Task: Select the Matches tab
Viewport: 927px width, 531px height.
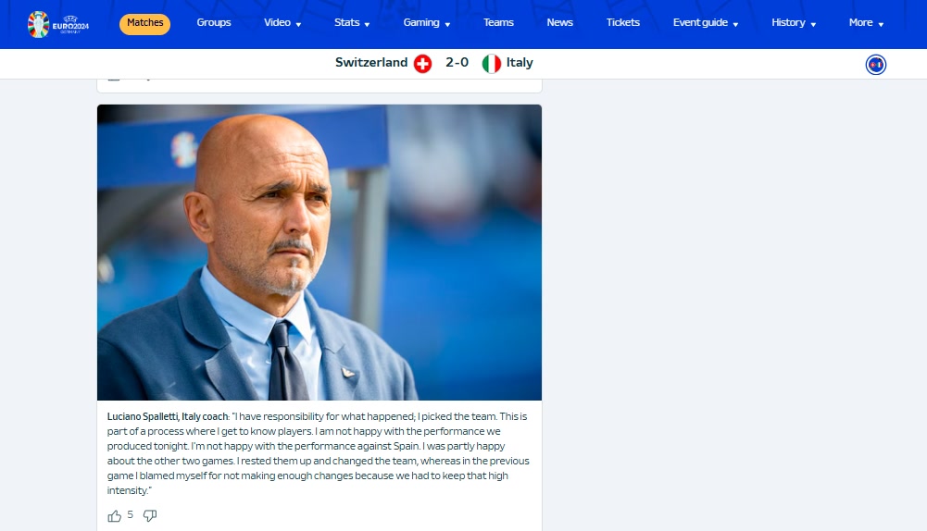Action: click(x=144, y=24)
